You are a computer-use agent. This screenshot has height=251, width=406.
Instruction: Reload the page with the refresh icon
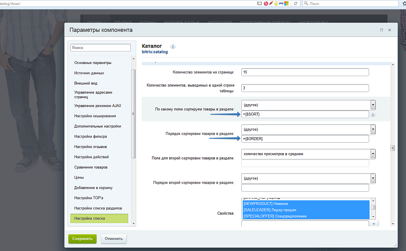[x=296, y=3]
